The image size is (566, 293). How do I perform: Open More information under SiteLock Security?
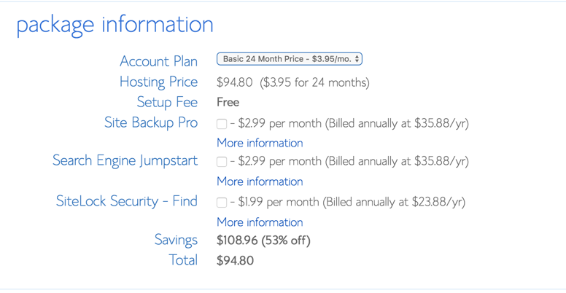click(x=260, y=222)
